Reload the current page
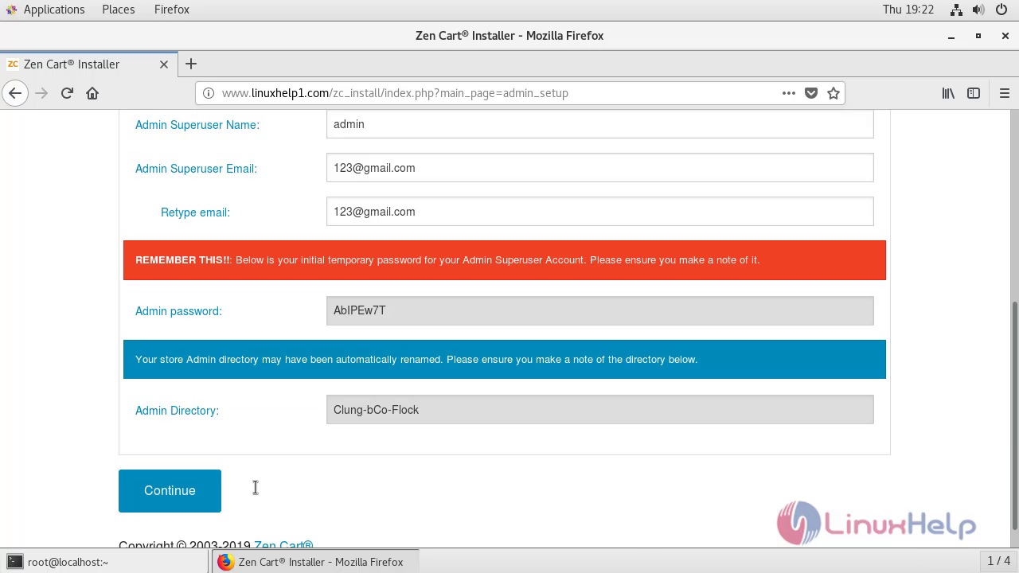Viewport: 1019px width, 573px height. 67,93
